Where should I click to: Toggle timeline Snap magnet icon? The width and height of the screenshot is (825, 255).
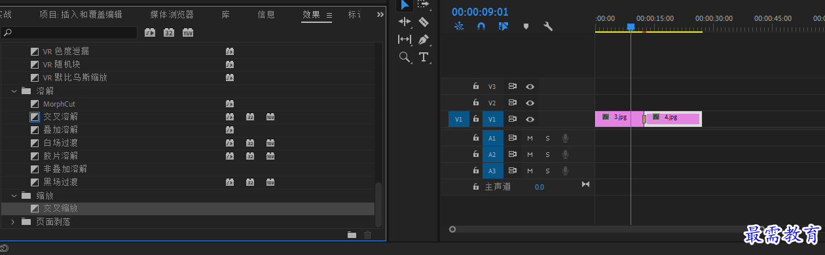click(481, 27)
